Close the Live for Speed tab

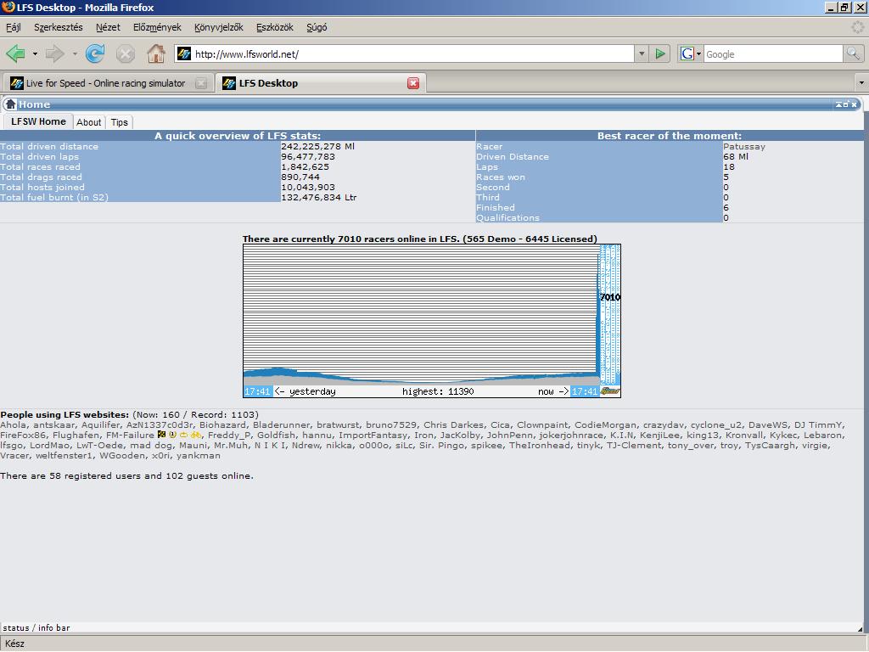point(200,83)
